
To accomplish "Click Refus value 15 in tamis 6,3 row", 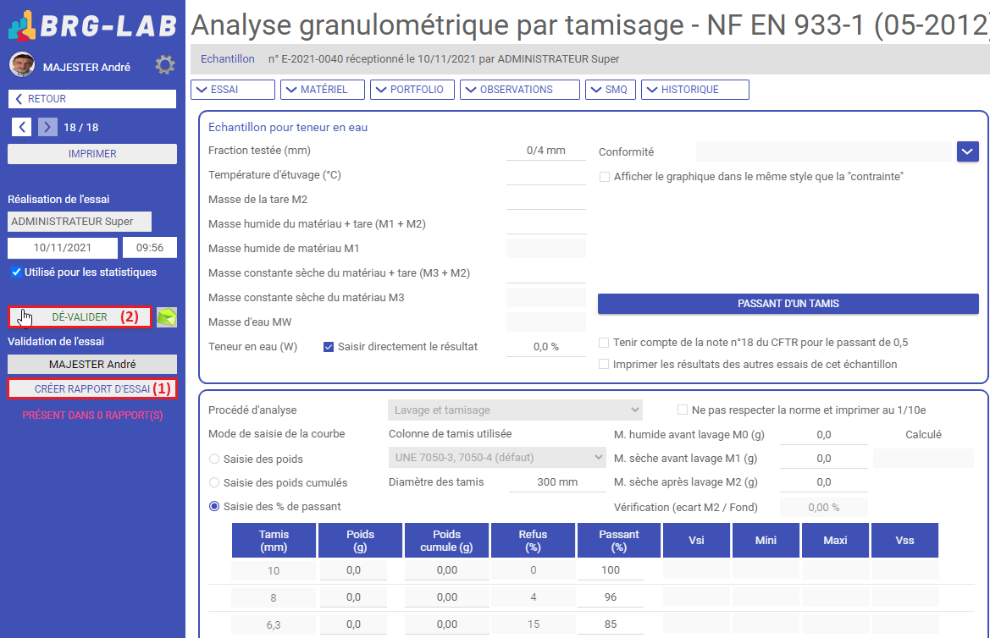I will (x=534, y=624).
